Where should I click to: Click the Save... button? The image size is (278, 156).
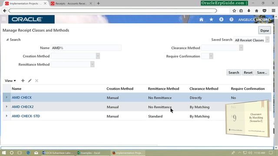[262, 72]
